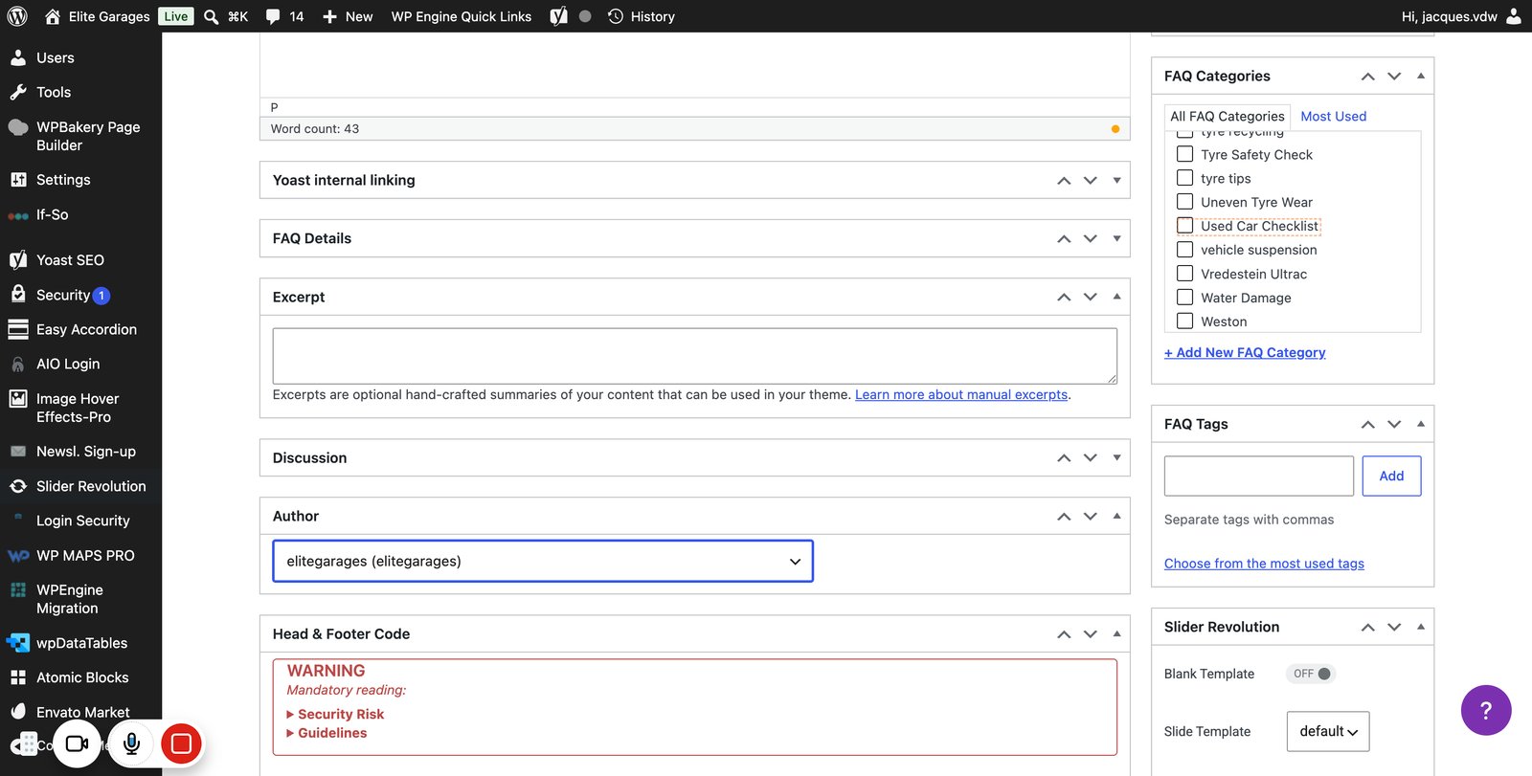The image size is (1532, 776).
Task: Open the WordPress logo menu
Action: (x=17, y=16)
